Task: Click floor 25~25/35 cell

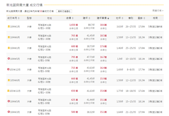Action: point(131,48)
